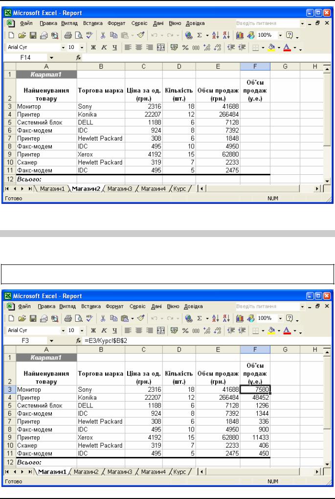Decrease decimal places in lower Excel window
Image resolution: width=335 pixels, height=499 pixels.
coord(218,331)
